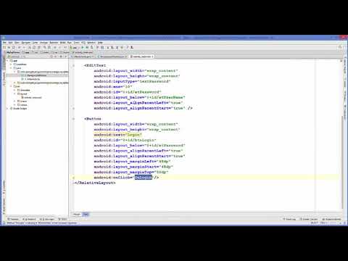
Task: Select activity_main.xml in the project tree
Action: pos(32,97)
